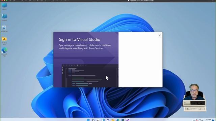Open Widgets from the taskbar
This screenshot has height=121, width=216.
(x=103, y=120)
